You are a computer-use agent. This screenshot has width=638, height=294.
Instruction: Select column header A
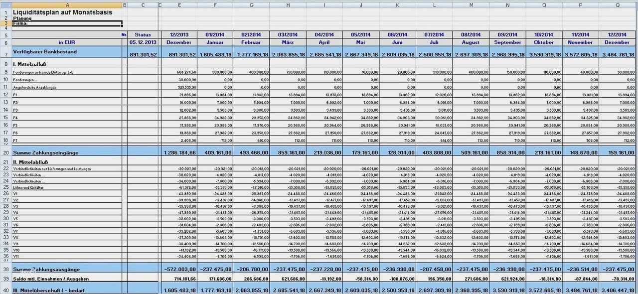(67, 5)
